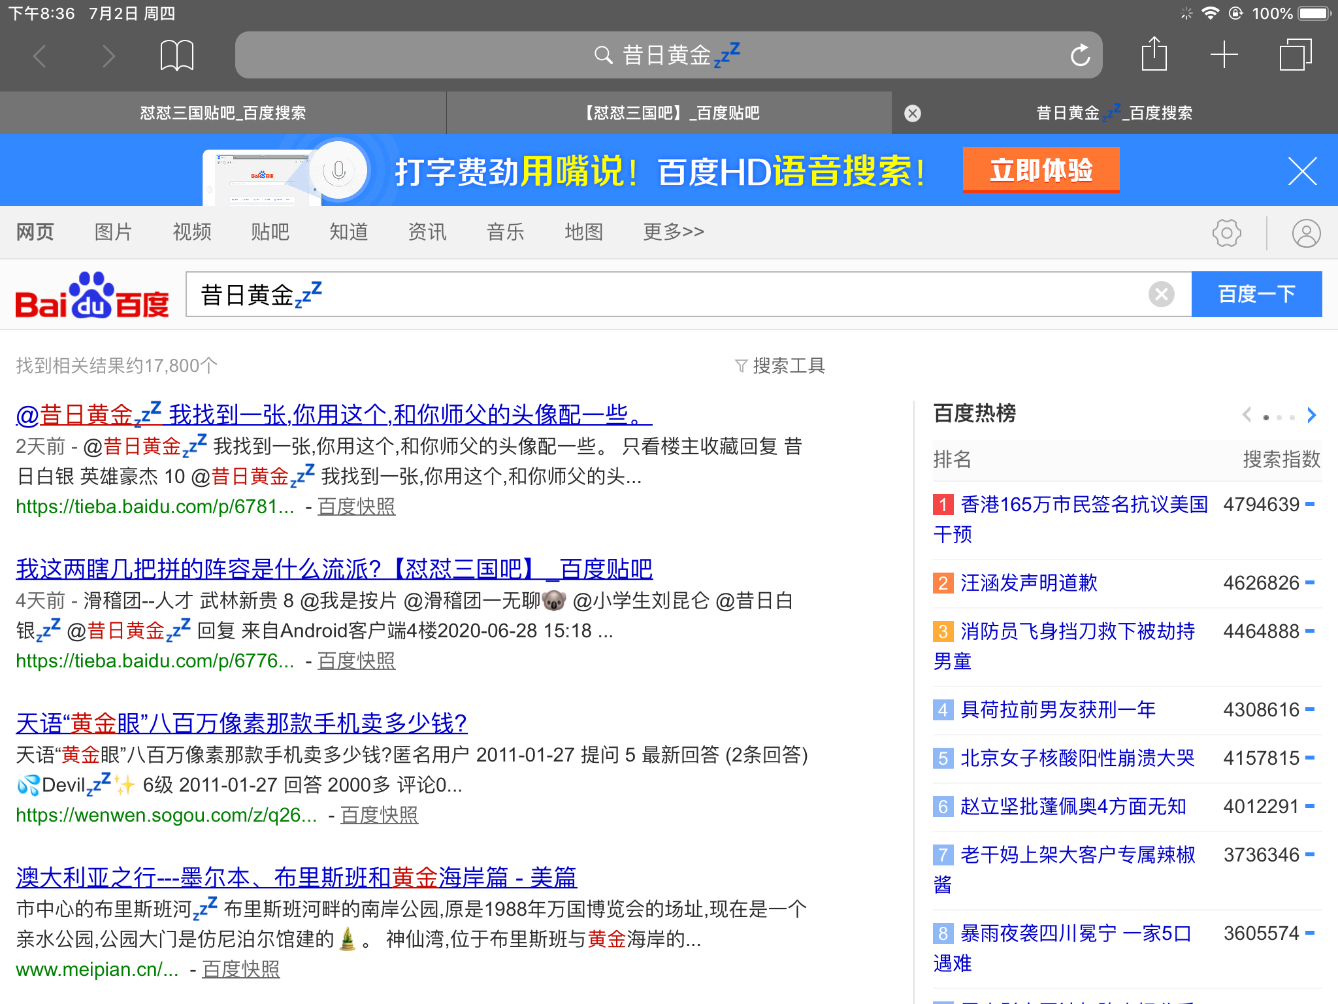Image resolution: width=1338 pixels, height=1004 pixels.
Task: Tap the battery icon in status bar
Action: point(1314,13)
